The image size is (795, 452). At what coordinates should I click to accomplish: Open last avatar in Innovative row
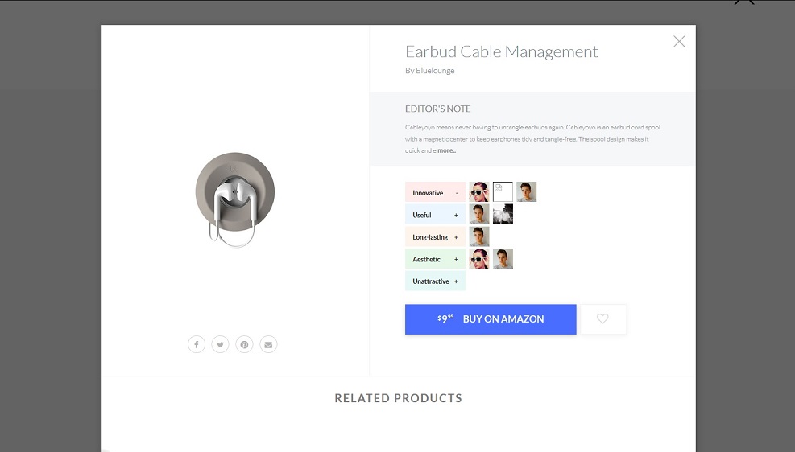(x=526, y=192)
